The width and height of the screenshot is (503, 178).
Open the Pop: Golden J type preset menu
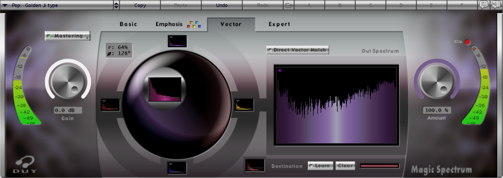pos(57,5)
